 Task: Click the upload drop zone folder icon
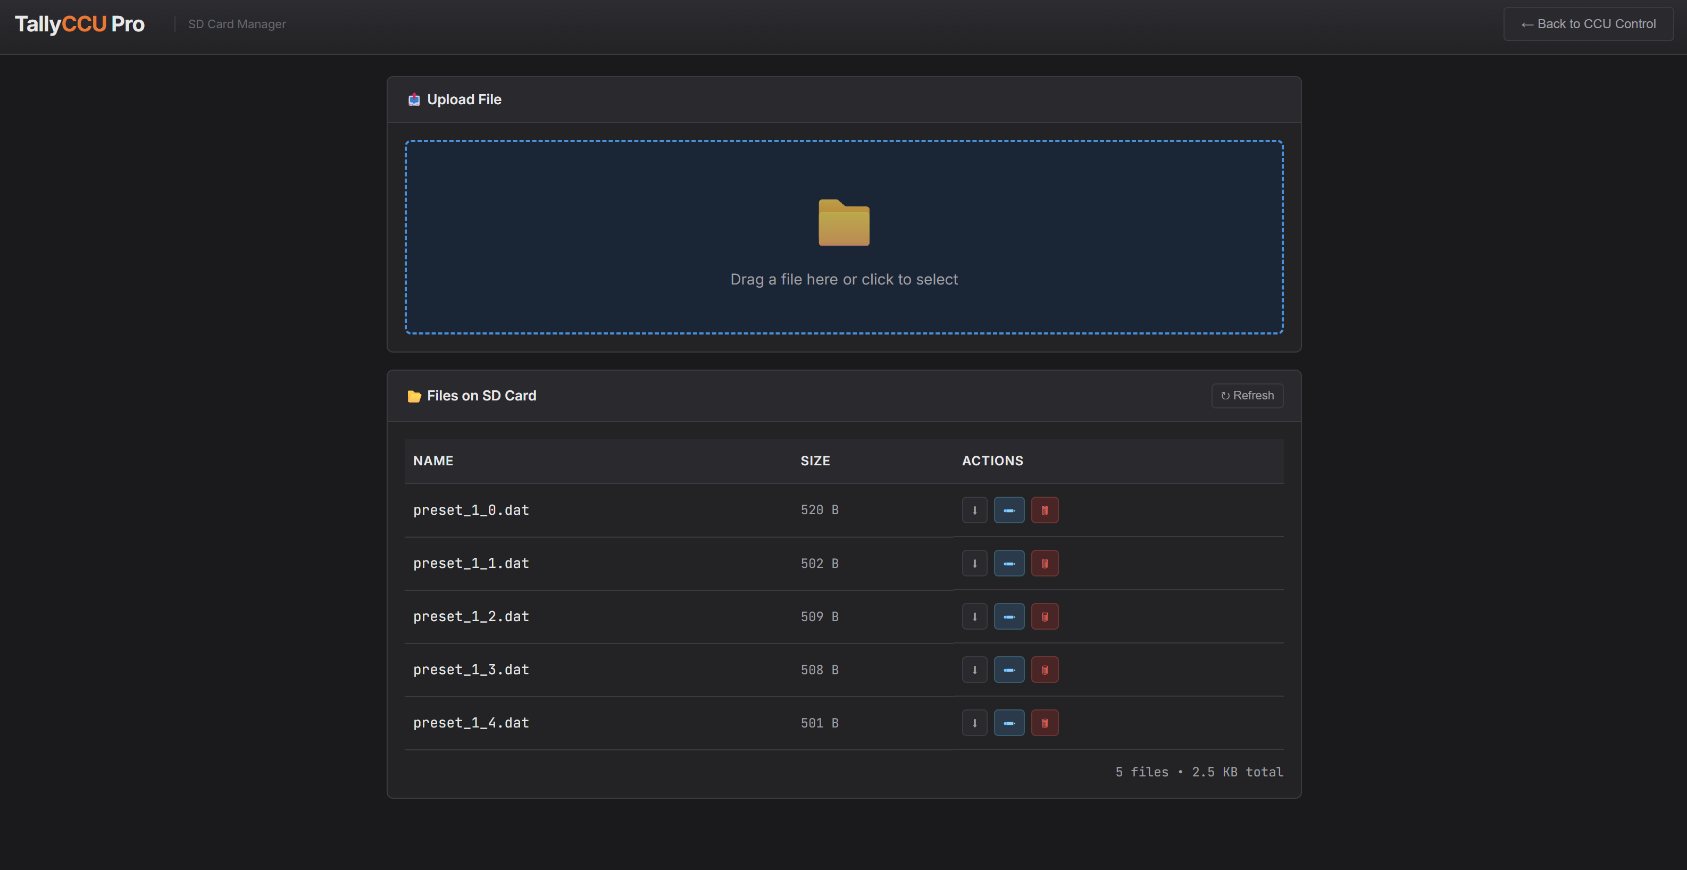click(843, 223)
